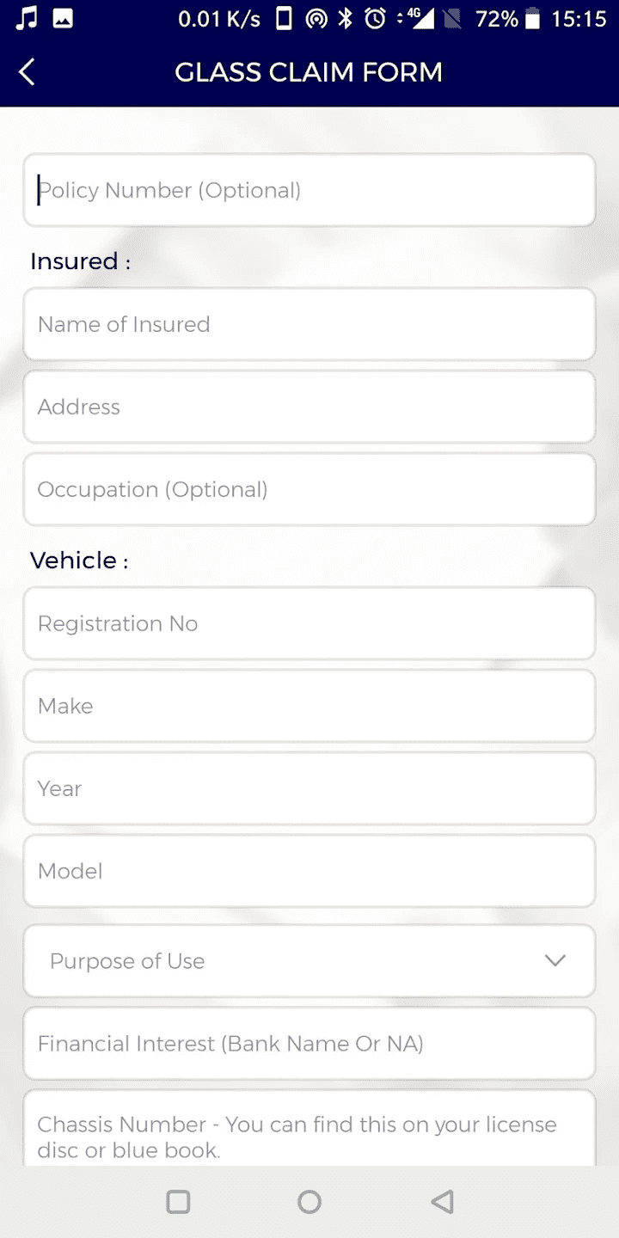
Task: Tap the Occupation (Optional) field
Action: tap(309, 489)
